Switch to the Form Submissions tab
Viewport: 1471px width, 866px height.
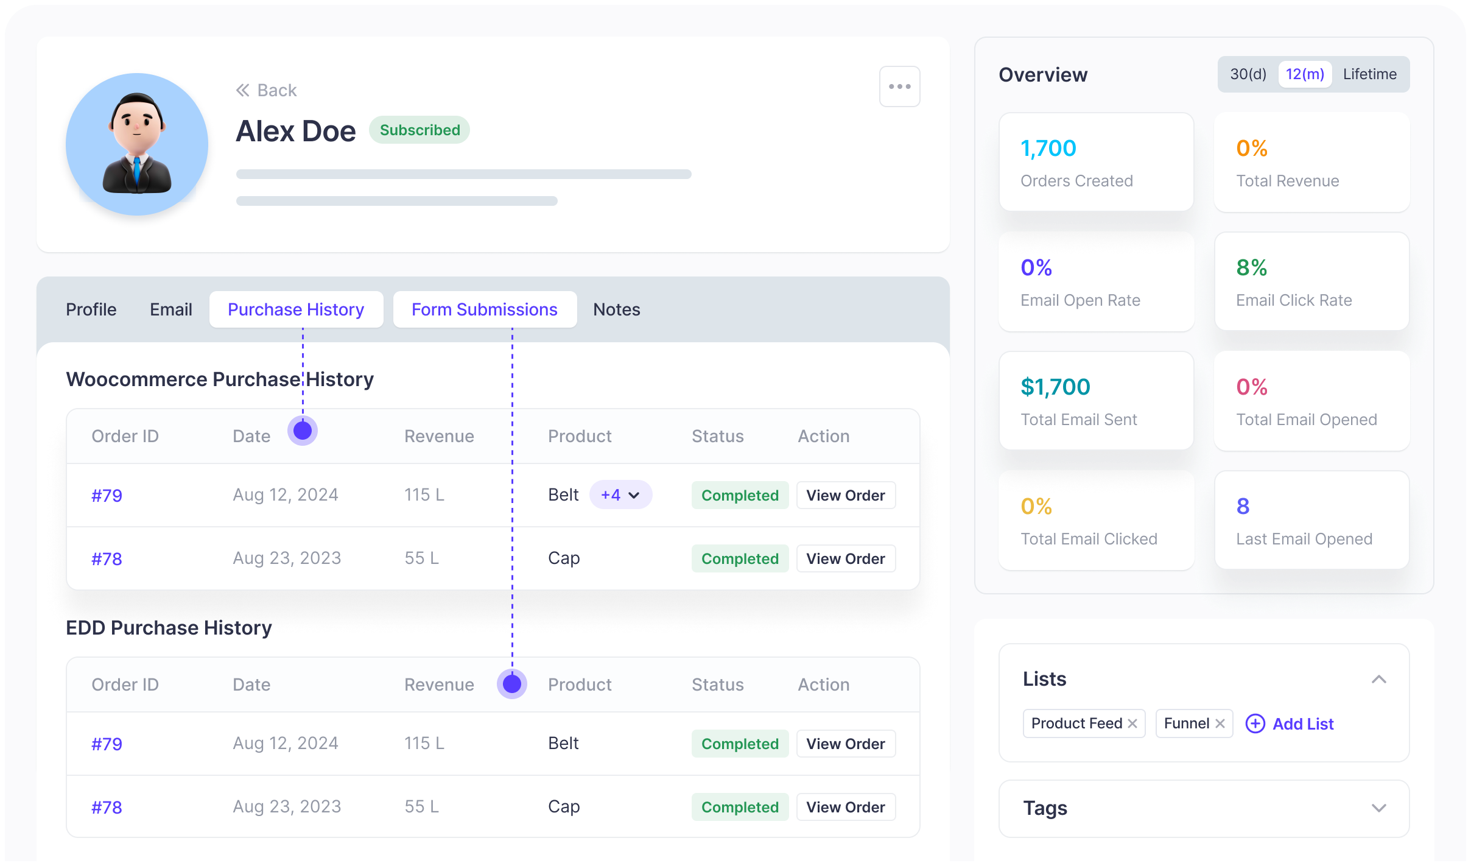tap(485, 309)
